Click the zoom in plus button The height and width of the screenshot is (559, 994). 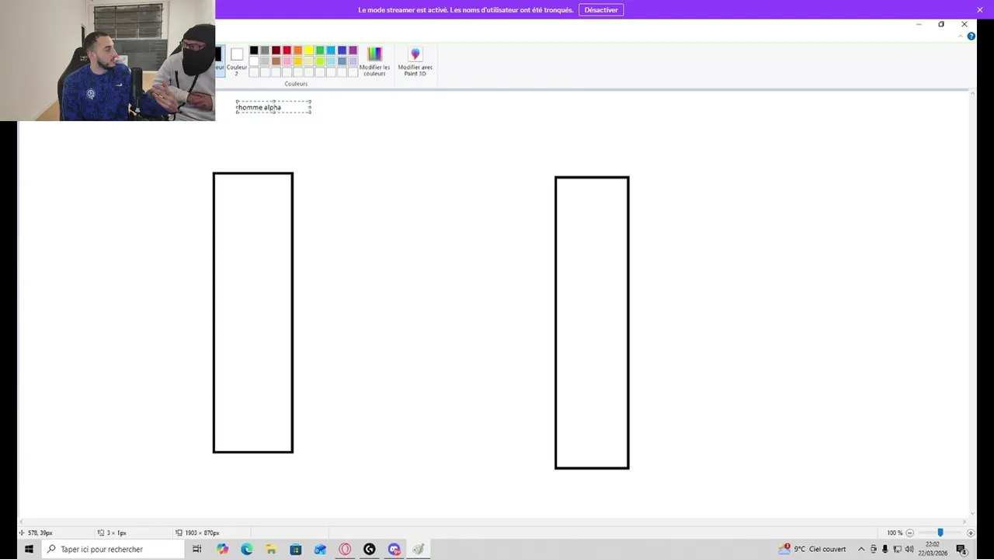[971, 533]
